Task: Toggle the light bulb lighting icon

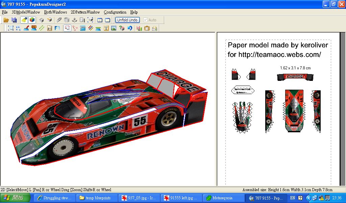Action: [24, 20]
